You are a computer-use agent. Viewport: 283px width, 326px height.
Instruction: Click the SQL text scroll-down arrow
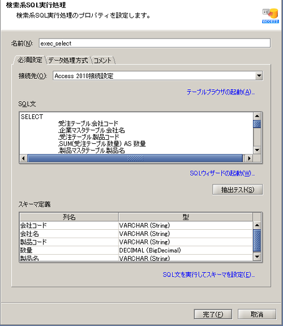(257, 150)
